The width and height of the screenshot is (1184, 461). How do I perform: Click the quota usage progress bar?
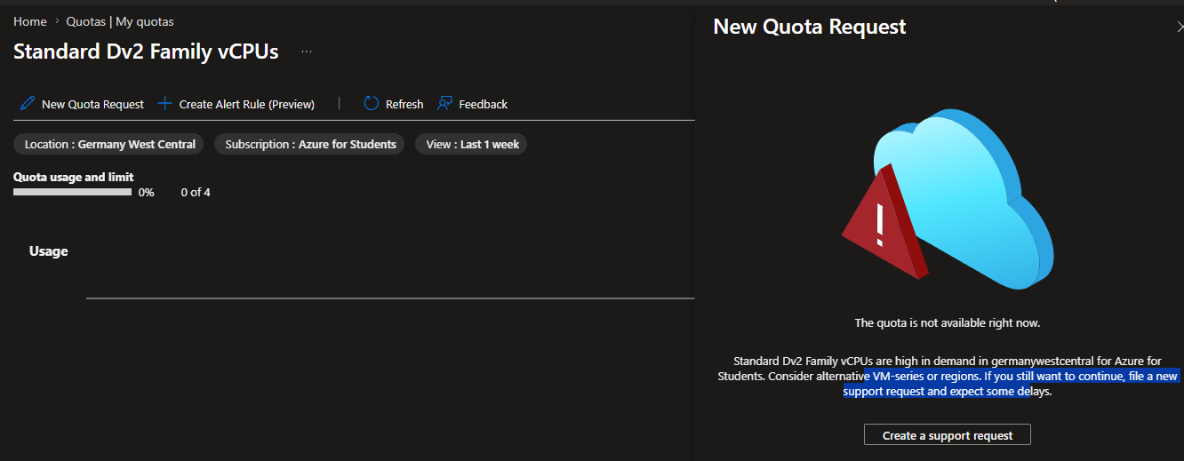point(72,192)
